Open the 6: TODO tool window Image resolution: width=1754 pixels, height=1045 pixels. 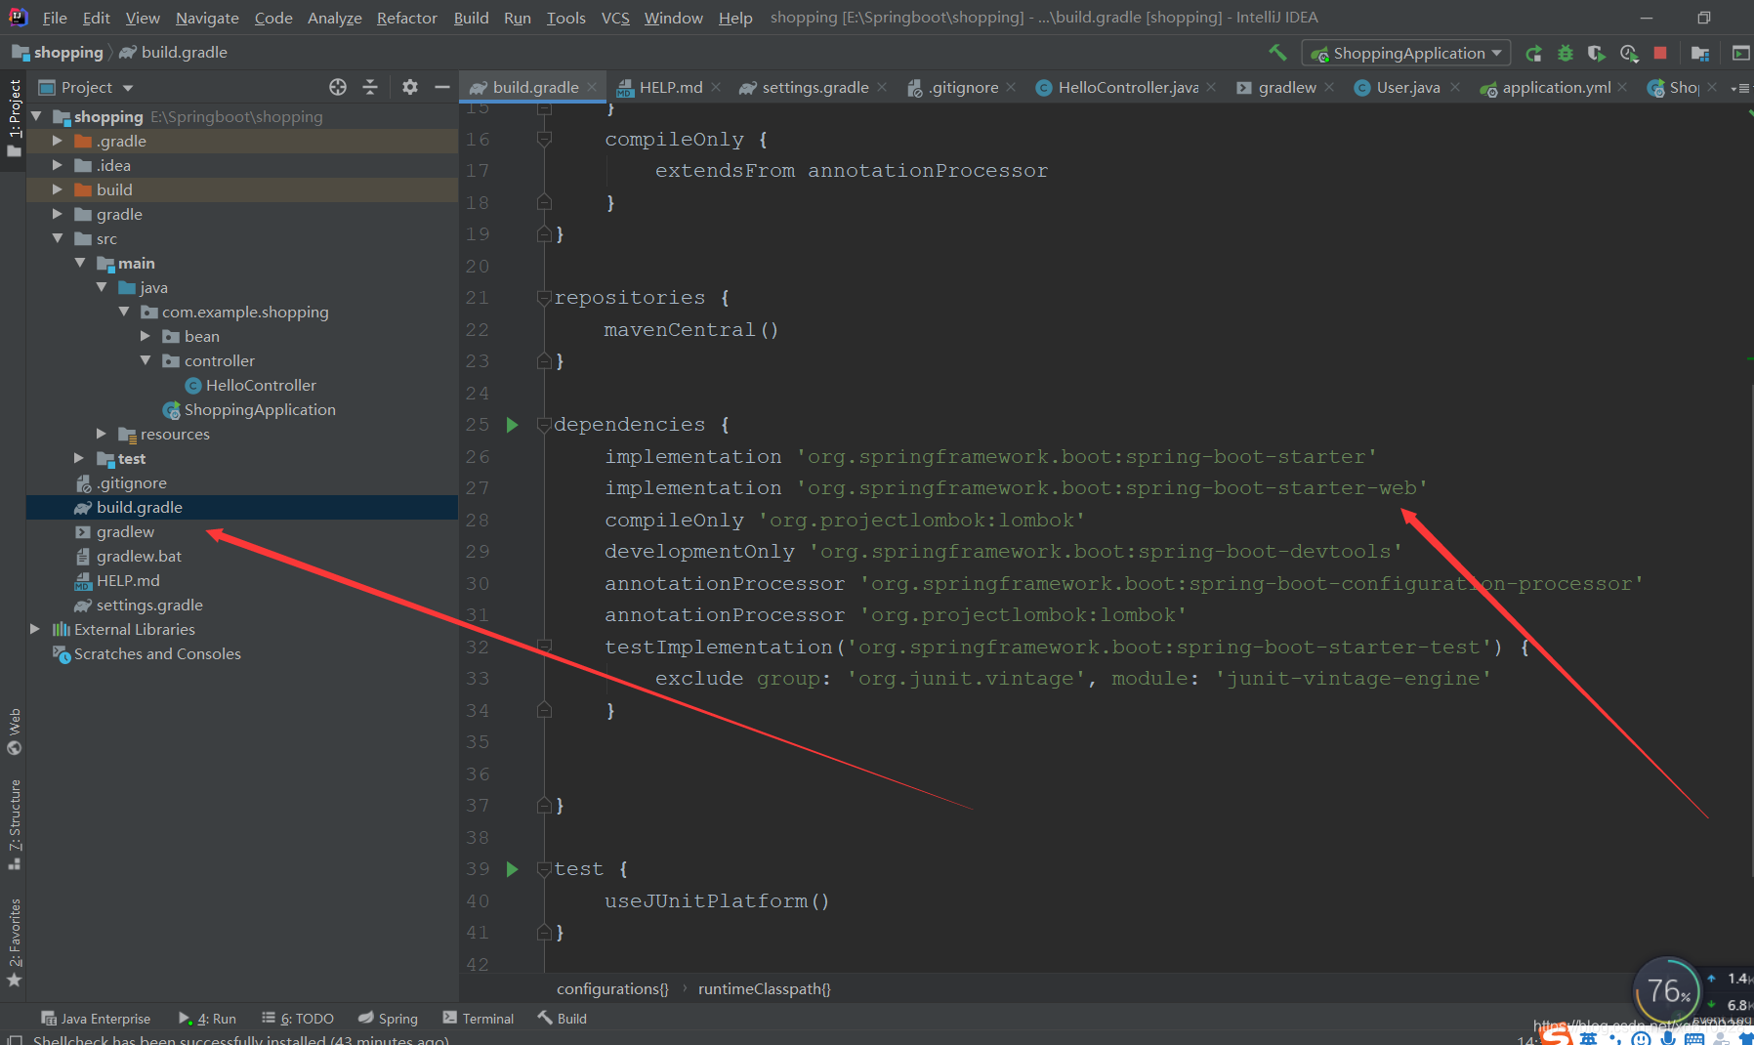point(299,1018)
